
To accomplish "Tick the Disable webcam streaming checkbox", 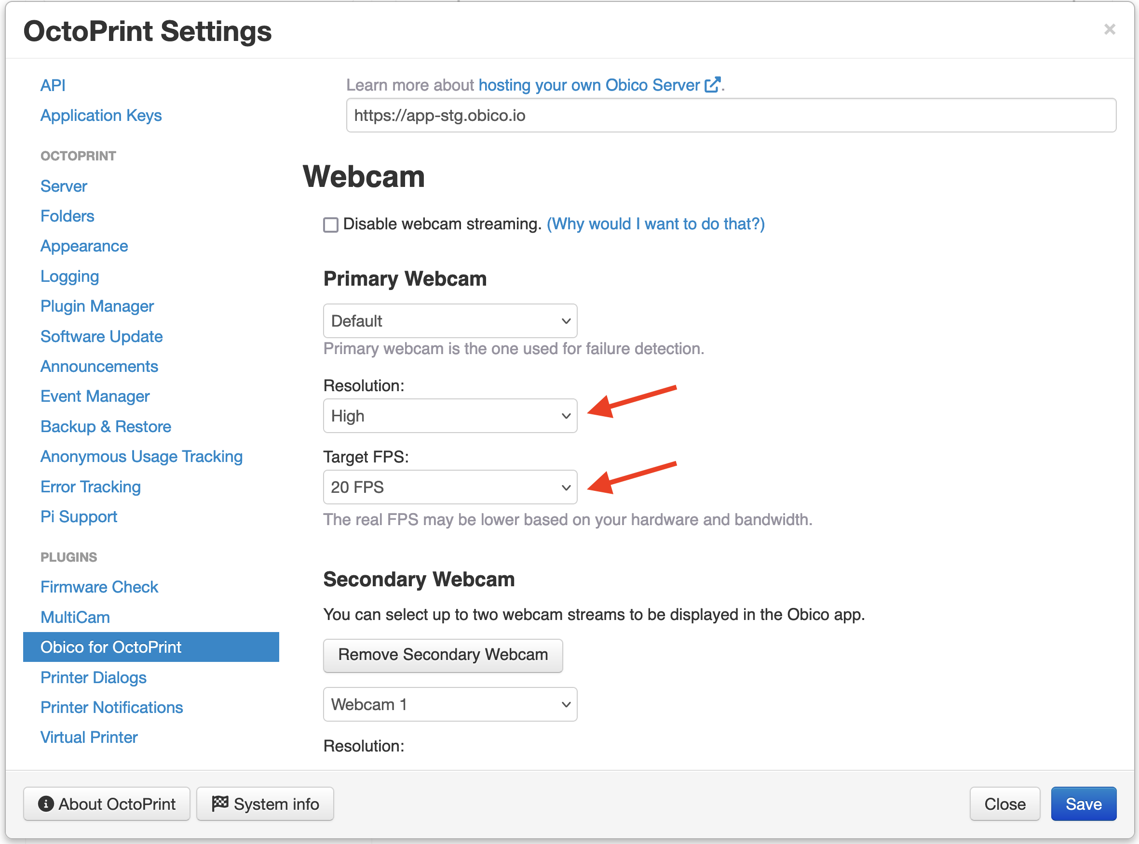I will click(x=330, y=224).
